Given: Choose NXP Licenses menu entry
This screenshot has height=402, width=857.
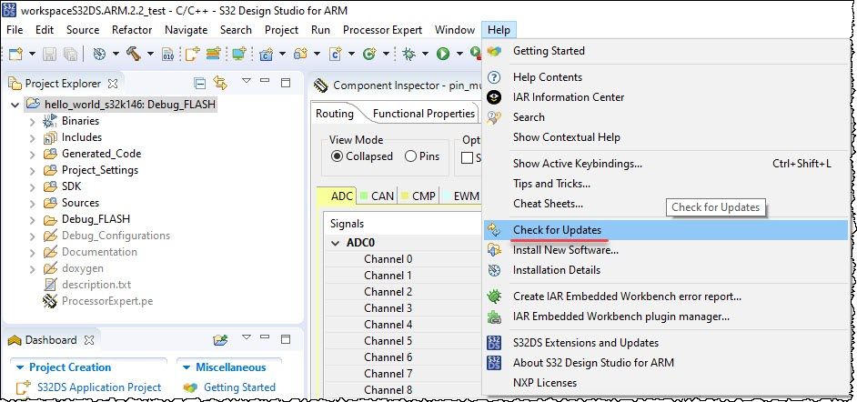Looking at the screenshot, I should [x=665, y=383].
